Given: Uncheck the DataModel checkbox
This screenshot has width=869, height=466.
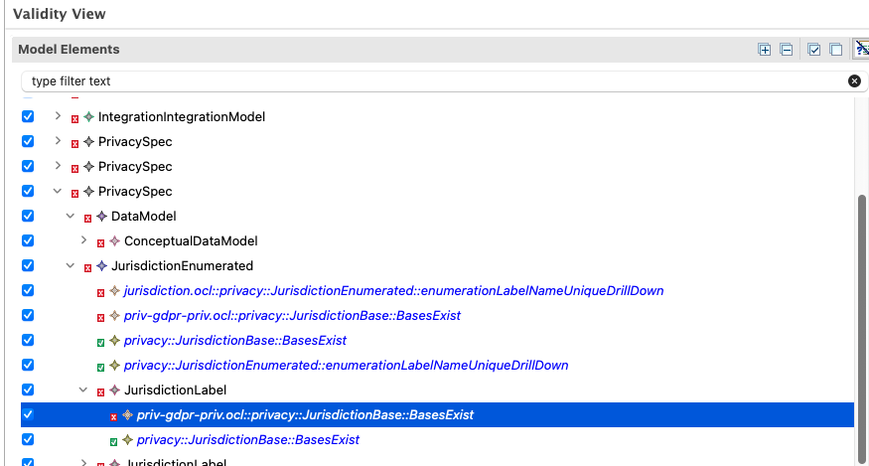Looking at the screenshot, I should (x=28, y=216).
